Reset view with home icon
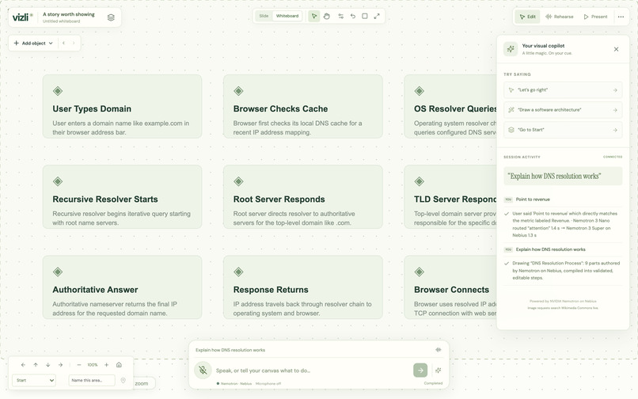 pyautogui.click(x=119, y=365)
